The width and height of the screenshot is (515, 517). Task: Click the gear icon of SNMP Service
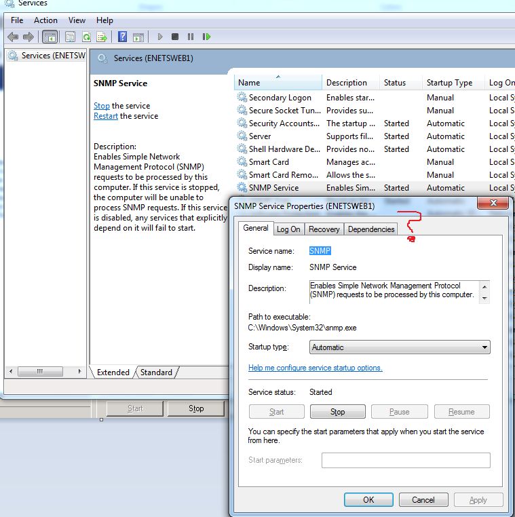(242, 187)
